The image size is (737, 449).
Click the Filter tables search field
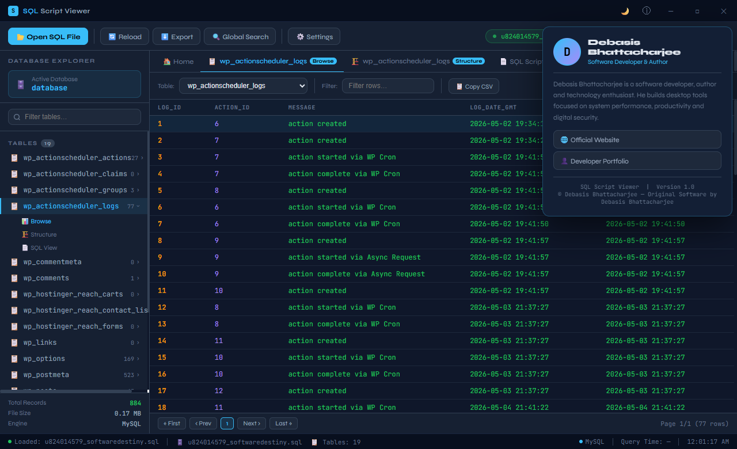point(74,117)
